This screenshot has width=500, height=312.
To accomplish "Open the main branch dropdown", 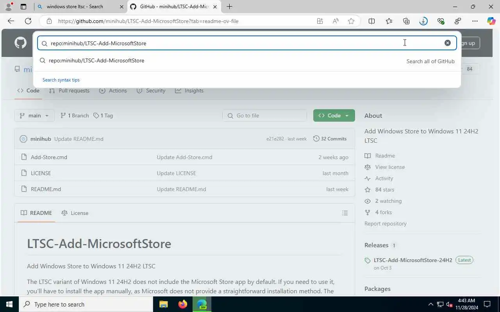I will click(34, 115).
